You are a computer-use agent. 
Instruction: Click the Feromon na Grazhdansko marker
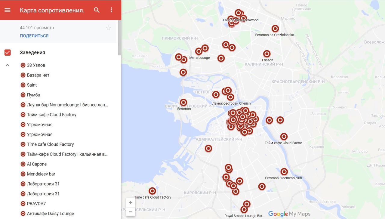(x=275, y=29)
